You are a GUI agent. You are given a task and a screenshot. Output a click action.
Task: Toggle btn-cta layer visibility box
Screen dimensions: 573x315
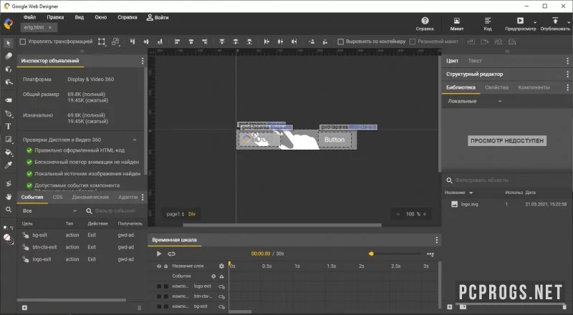click(159, 296)
